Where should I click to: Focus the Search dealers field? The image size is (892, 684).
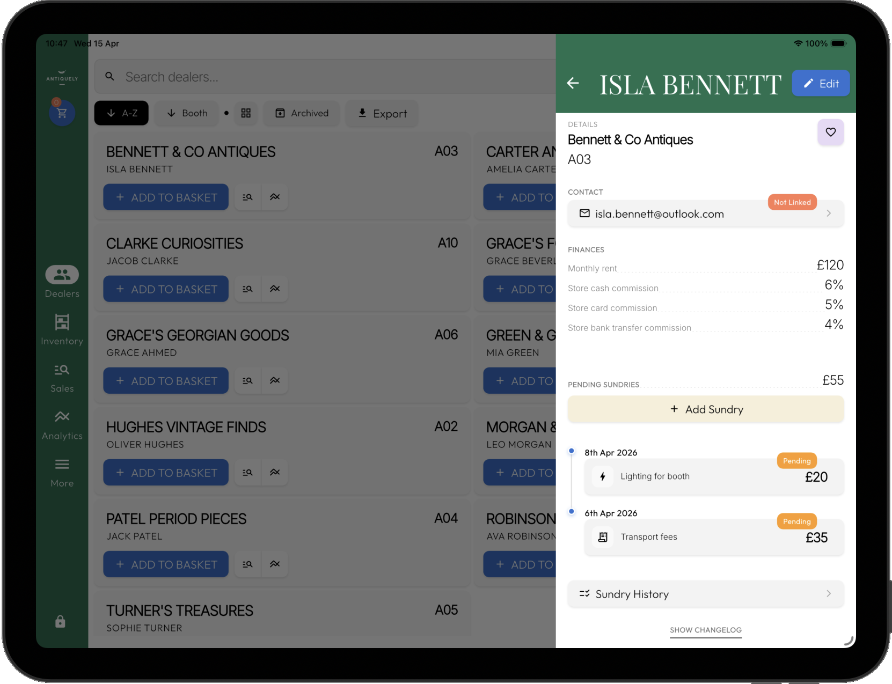pyautogui.click(x=325, y=77)
